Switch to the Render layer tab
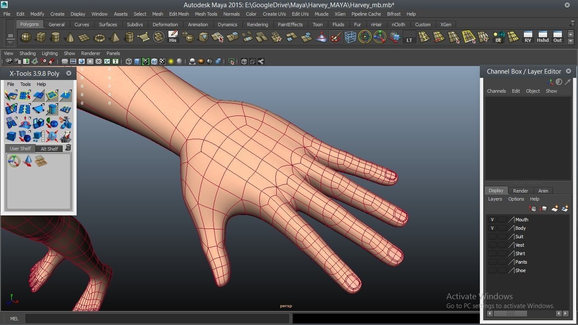Screen dimensions: 578x325 click(x=520, y=191)
